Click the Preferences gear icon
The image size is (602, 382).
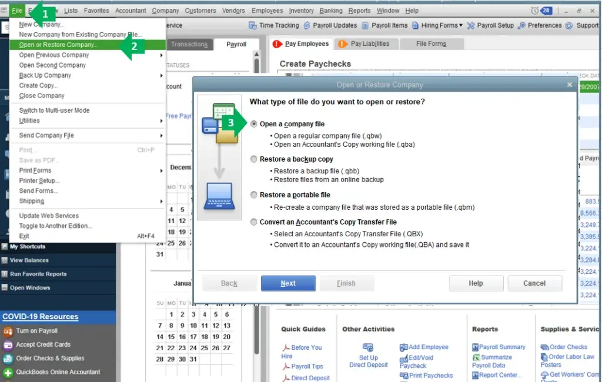coord(521,25)
